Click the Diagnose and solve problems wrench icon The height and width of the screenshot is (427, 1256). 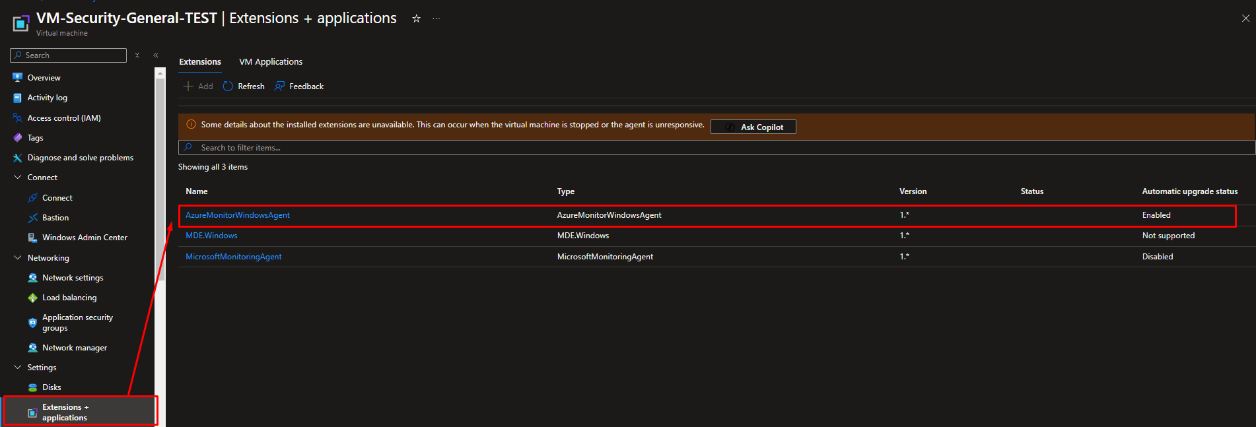pos(18,158)
